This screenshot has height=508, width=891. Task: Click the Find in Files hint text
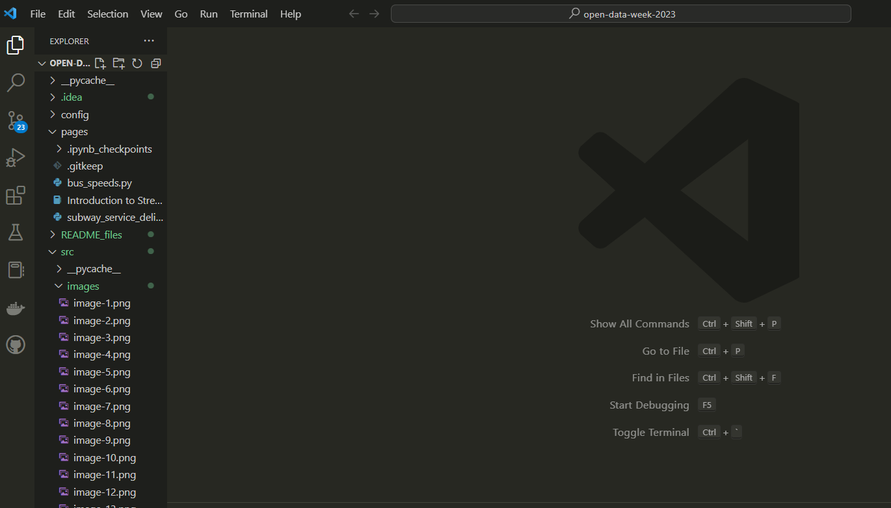660,377
